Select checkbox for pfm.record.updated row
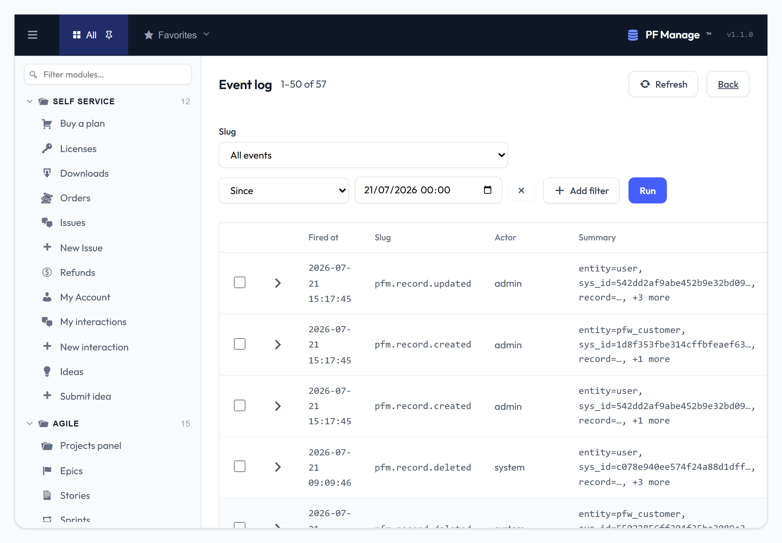 tap(240, 282)
